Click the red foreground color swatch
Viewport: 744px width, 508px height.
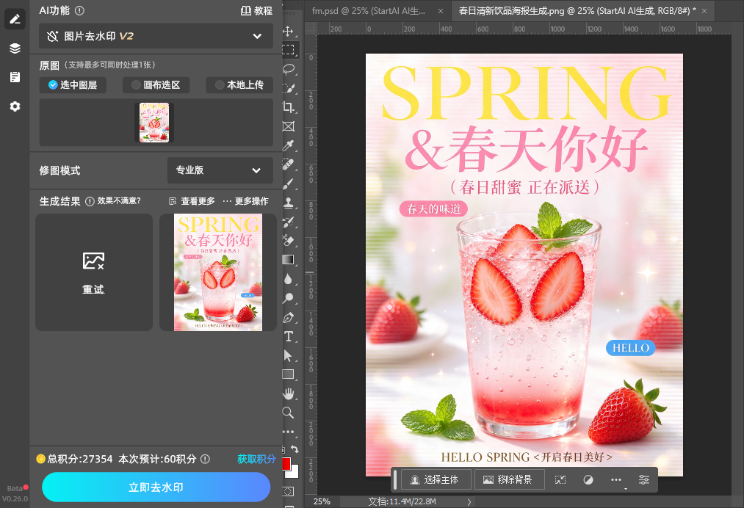point(286,464)
